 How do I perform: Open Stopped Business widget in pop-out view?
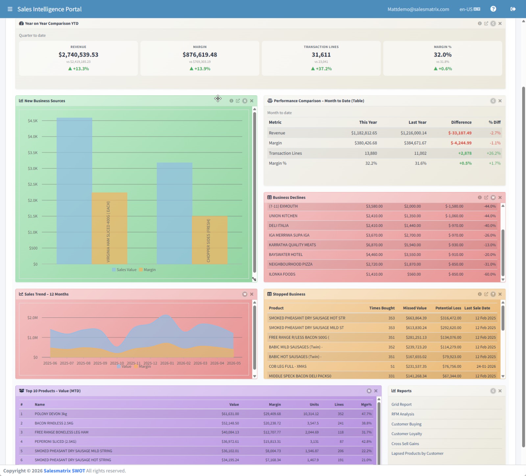coord(486,294)
